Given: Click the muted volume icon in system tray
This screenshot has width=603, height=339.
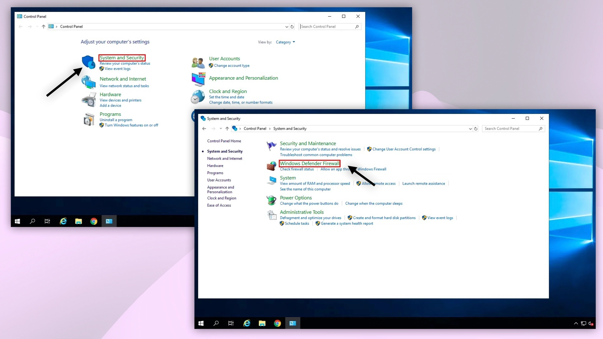Looking at the screenshot, I should (x=591, y=323).
